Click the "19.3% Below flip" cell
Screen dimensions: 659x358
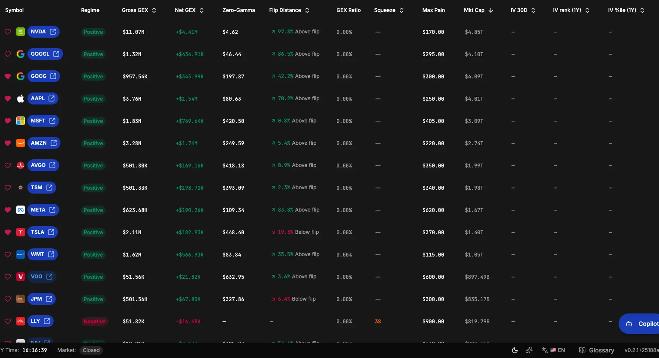[295, 232]
